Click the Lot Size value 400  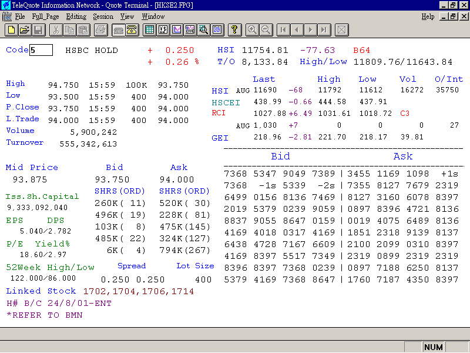tap(203, 280)
